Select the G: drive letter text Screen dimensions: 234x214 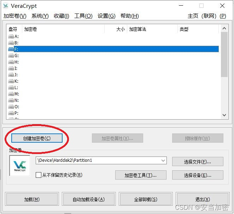(17, 56)
